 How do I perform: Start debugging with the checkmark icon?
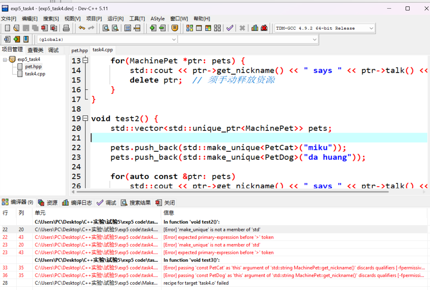coord(230,28)
